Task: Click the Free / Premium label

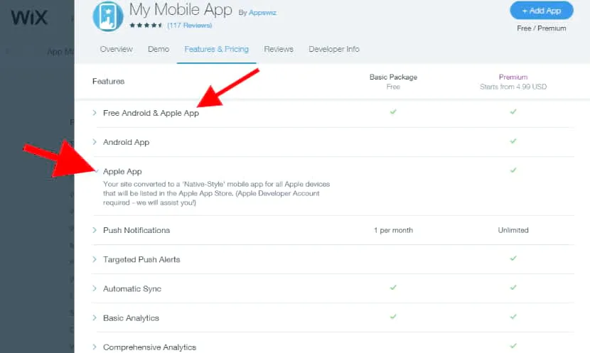Action: 542,28
